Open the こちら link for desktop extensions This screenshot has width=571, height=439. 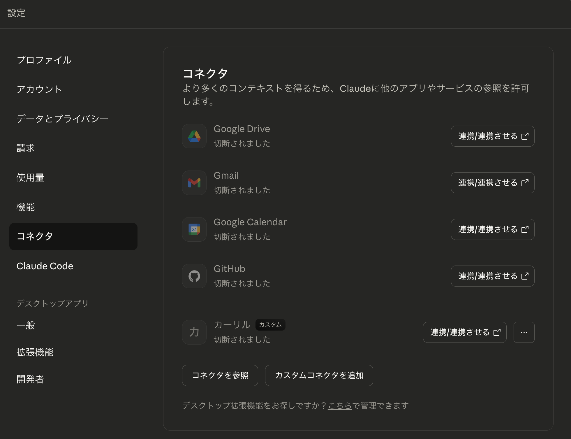[x=339, y=405]
